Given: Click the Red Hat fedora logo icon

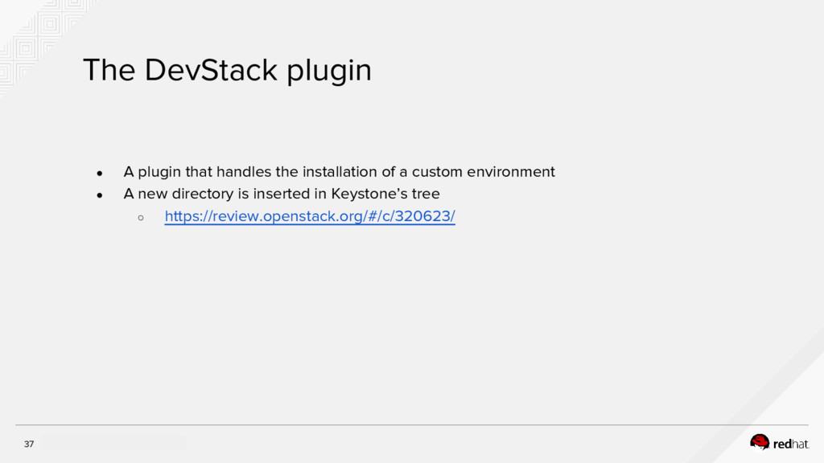Looking at the screenshot, I should point(760,441).
